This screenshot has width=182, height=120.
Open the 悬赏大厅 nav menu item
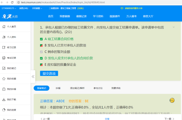pos(148,16)
